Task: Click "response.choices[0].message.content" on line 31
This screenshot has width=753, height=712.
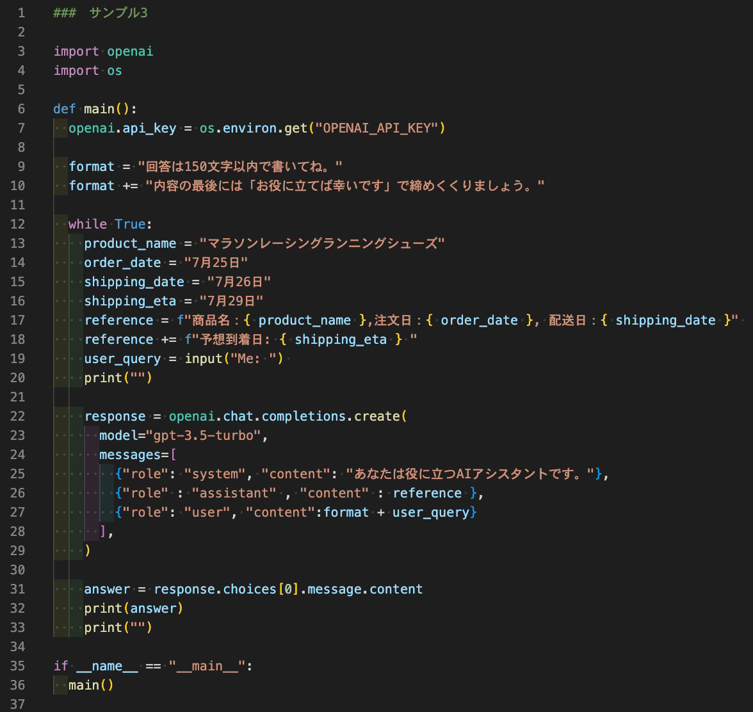Action: [x=288, y=589]
